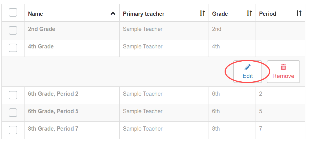Click the Name column header

pyautogui.click(x=35, y=14)
